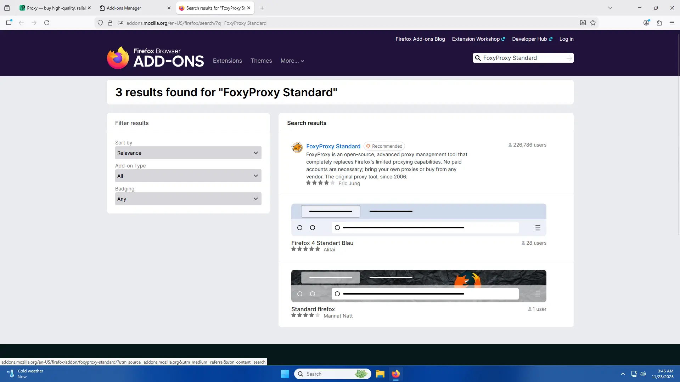Click the FoxyProxy fox icon
This screenshot has width=680, height=382.
(x=297, y=147)
